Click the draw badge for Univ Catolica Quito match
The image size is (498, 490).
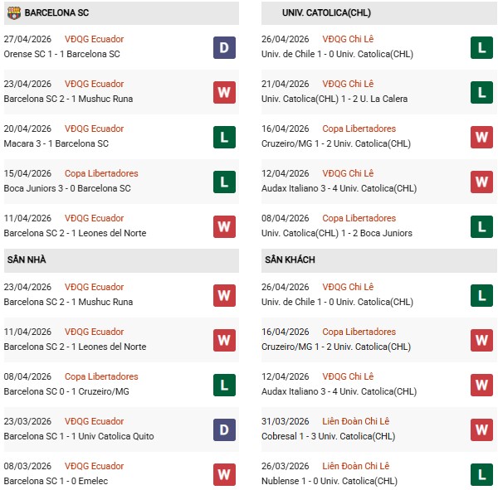224,429
